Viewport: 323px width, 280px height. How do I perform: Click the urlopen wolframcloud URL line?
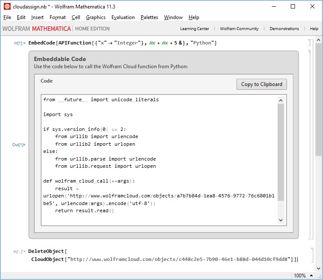159,196
